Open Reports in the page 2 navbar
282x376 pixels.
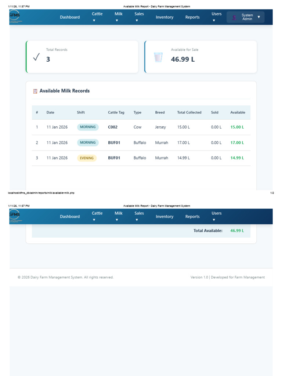coord(192,217)
